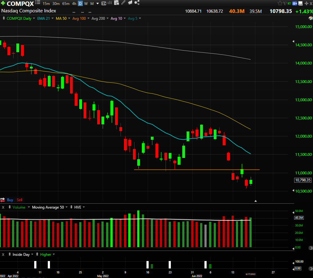Open the EMA 21 indicator dropdown
Image resolution: width=313 pixels, height=278 pixels.
tap(52, 19)
